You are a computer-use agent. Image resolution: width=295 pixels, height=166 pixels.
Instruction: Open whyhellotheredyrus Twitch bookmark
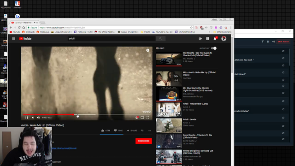(185, 32)
